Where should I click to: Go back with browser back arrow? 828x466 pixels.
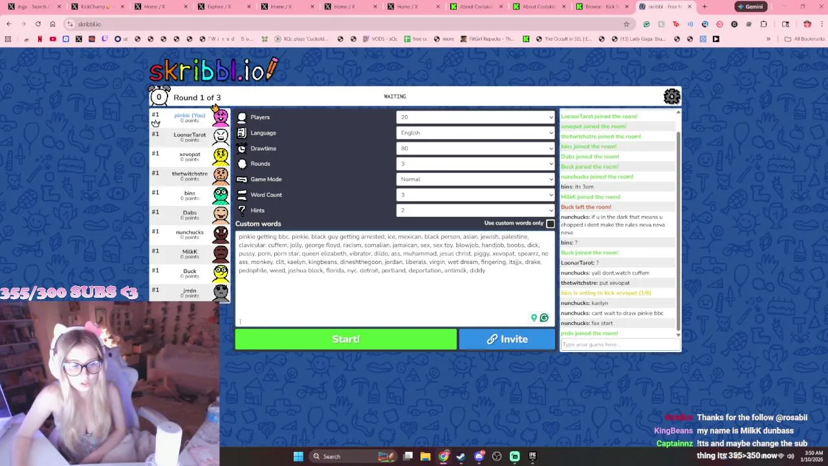(9, 24)
